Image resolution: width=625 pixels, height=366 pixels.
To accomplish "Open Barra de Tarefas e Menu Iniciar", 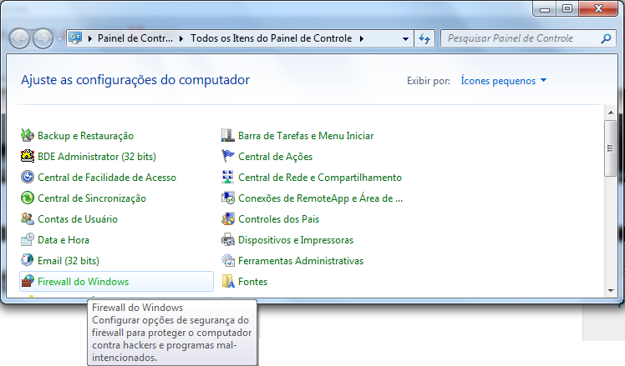I will point(306,136).
